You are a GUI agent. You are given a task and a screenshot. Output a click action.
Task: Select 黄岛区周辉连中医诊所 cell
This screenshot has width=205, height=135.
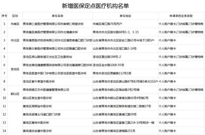pos(57,106)
